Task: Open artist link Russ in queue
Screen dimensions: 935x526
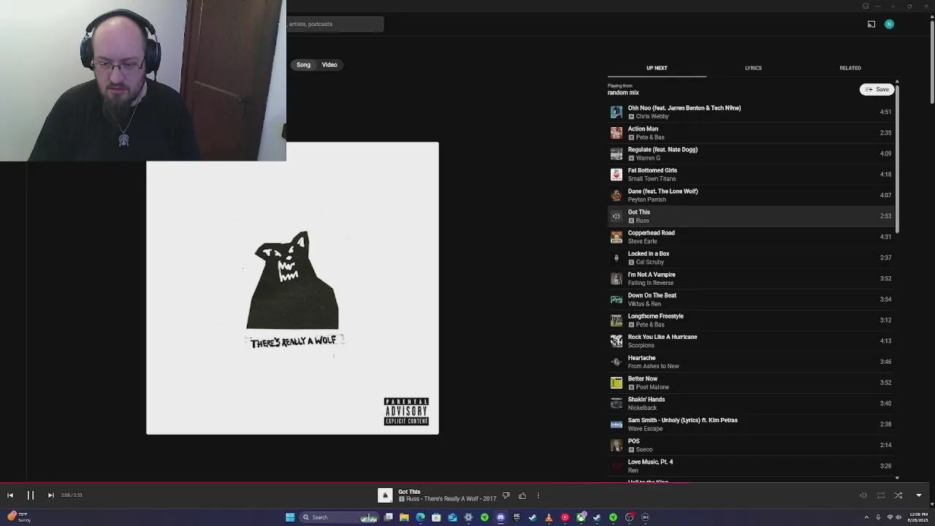Action: coord(642,221)
